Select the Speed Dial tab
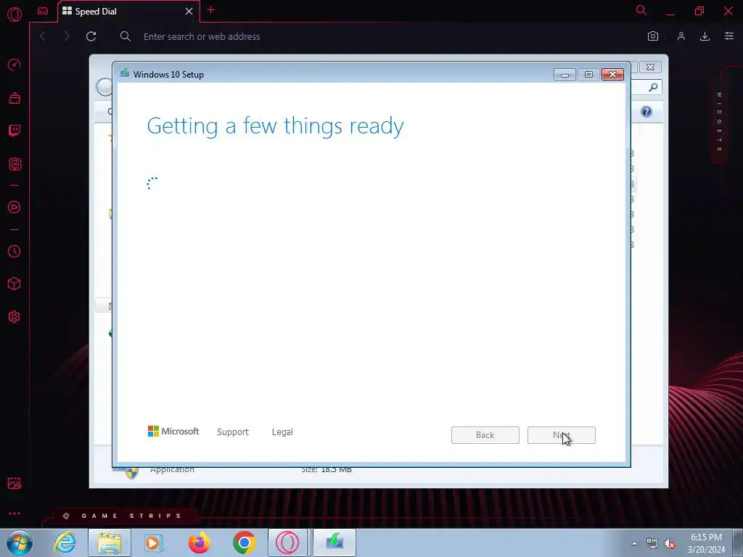The height and width of the screenshot is (557, 743). [128, 12]
